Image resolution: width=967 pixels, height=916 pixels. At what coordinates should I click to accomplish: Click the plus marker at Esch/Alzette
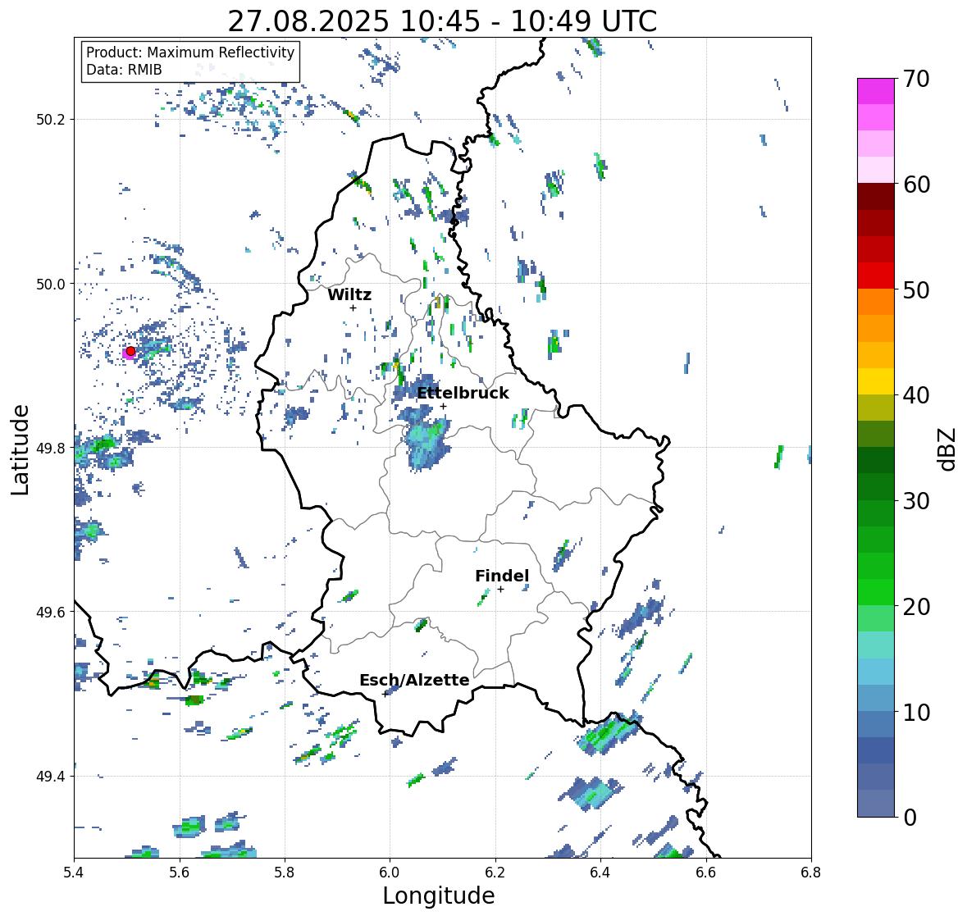click(x=385, y=694)
